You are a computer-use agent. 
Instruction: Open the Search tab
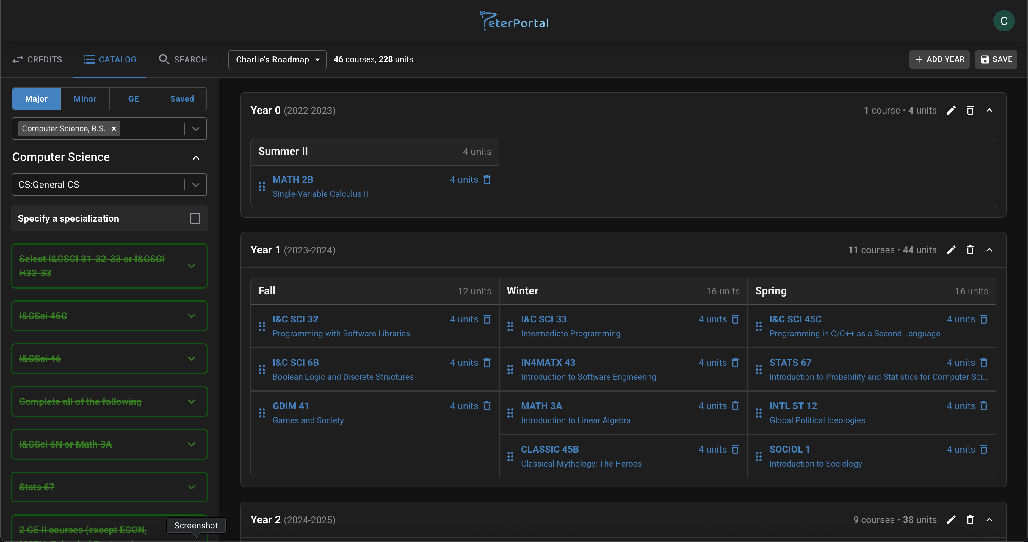(x=183, y=59)
